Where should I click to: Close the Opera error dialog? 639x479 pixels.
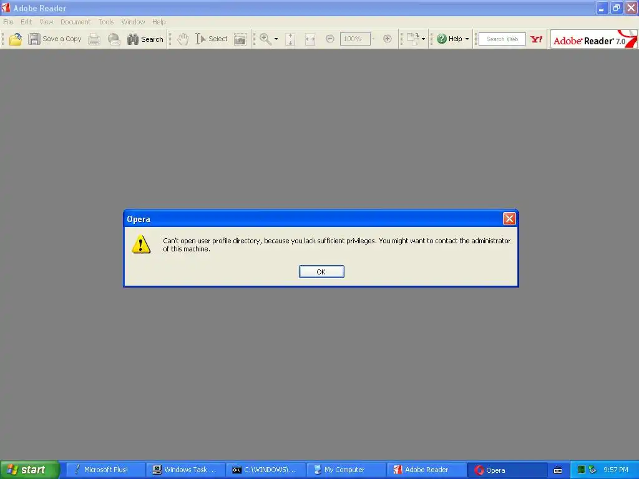tap(509, 219)
